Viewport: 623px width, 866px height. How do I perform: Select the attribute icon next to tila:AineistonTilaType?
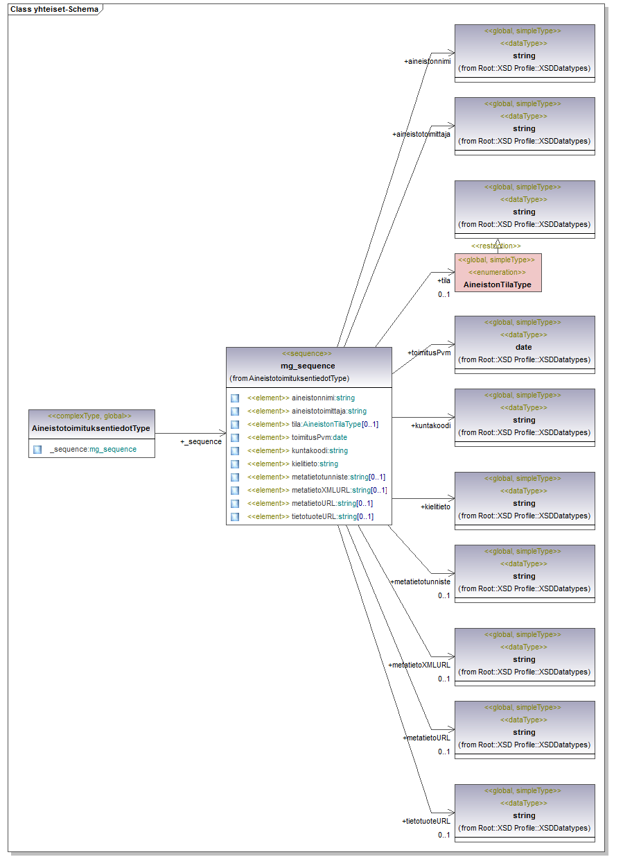[235, 425]
